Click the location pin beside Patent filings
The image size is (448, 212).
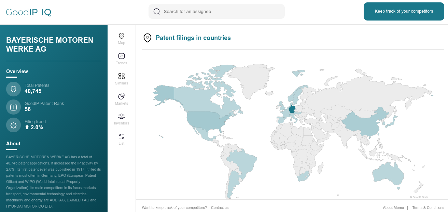[147, 38]
